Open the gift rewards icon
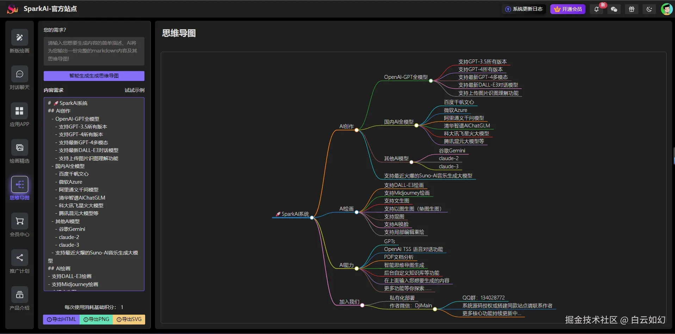Viewport: 675px width, 334px height. [631, 9]
